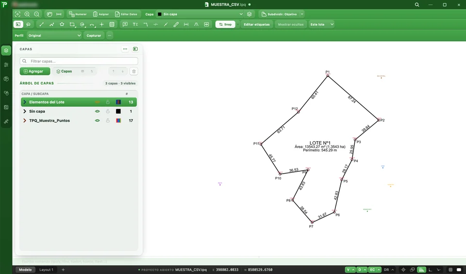Select the leader line tool
The image size is (466, 274).
pos(145,24)
